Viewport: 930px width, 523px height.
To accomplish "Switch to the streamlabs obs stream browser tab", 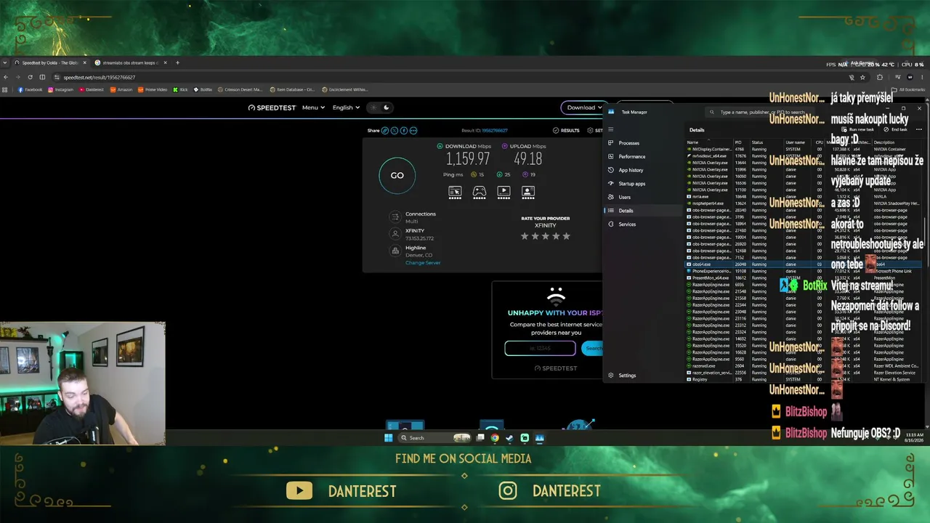I will coord(129,63).
